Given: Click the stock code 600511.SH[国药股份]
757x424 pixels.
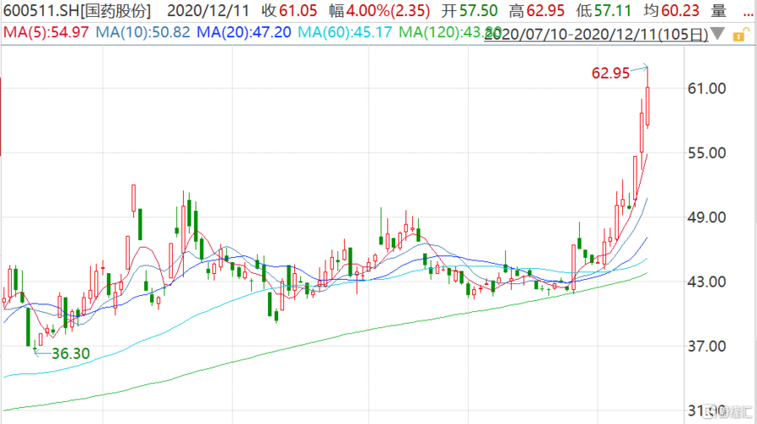Looking at the screenshot, I should (x=77, y=11).
